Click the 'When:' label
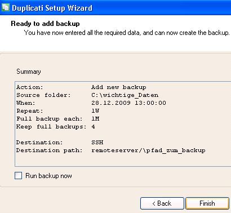This screenshot has width=231, height=213. tap(26, 103)
